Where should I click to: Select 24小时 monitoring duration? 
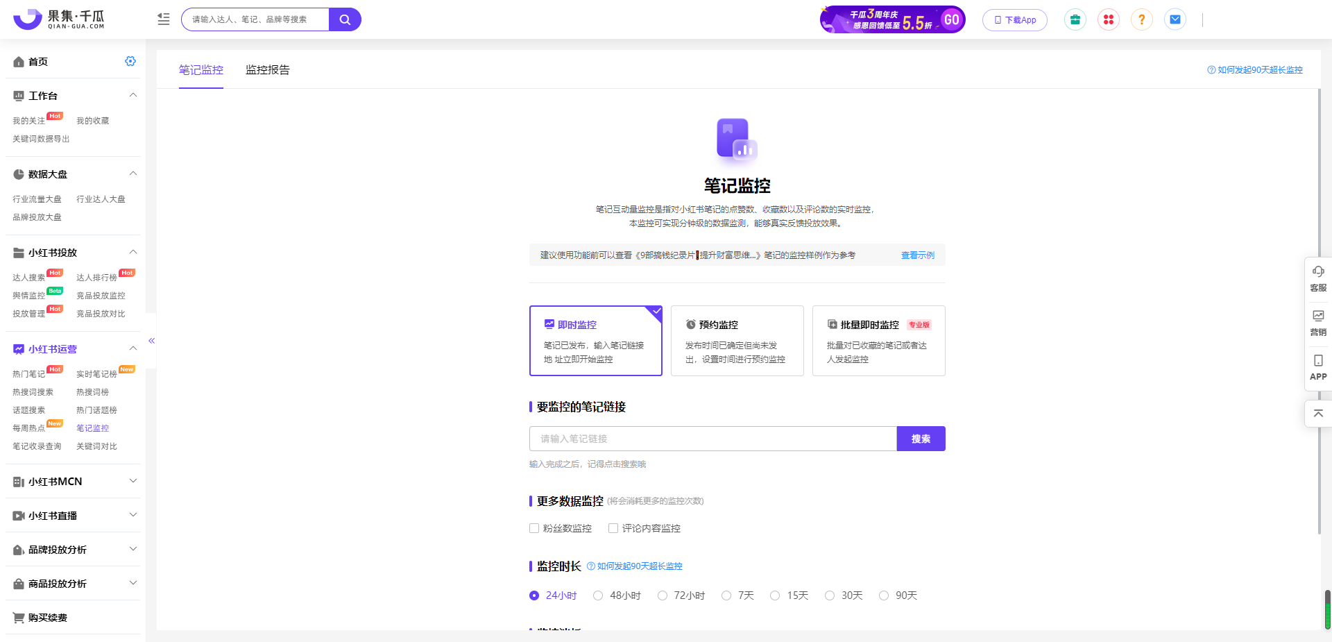tap(534, 595)
